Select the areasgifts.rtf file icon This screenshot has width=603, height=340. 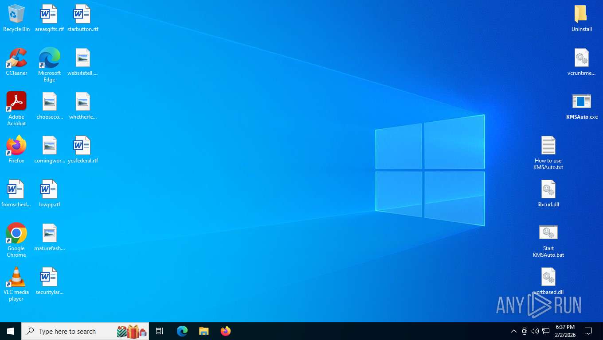49,19
